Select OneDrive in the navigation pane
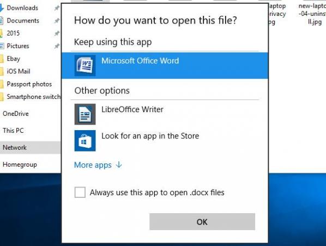326x246 pixels. click(16, 114)
